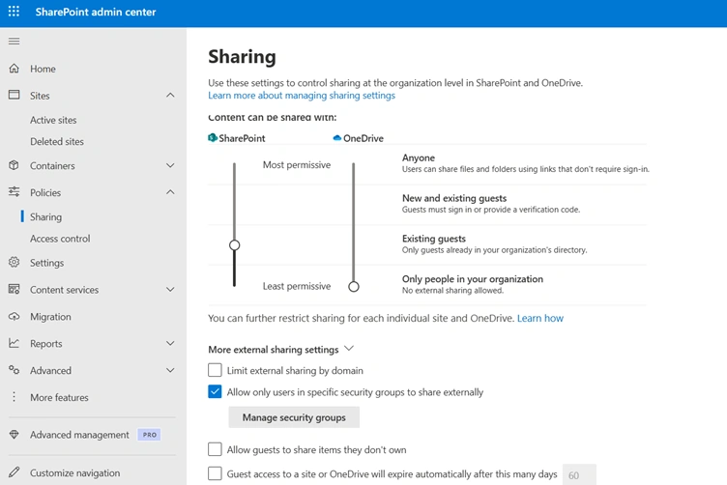
Task: Click the PRO badge beside Advanced management
Action: [x=149, y=435]
